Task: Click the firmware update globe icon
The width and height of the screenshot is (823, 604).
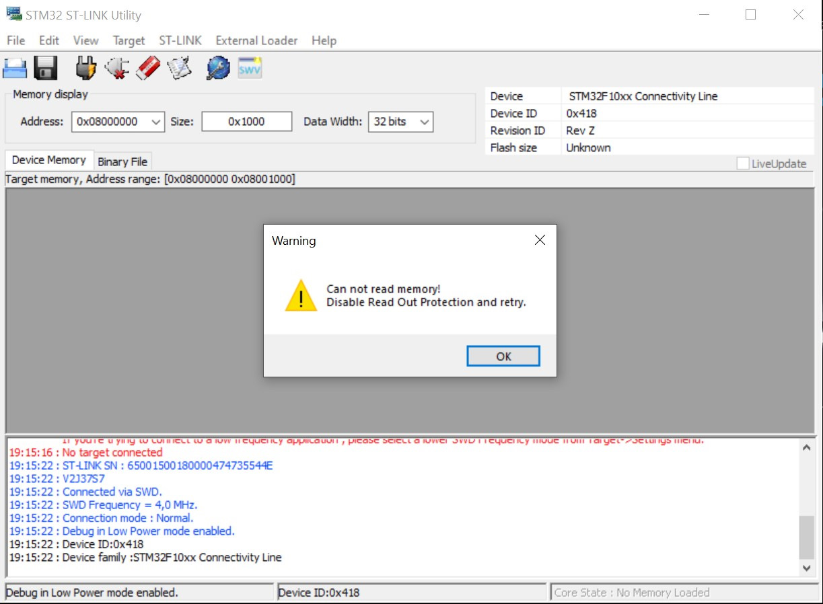Action: [x=218, y=68]
